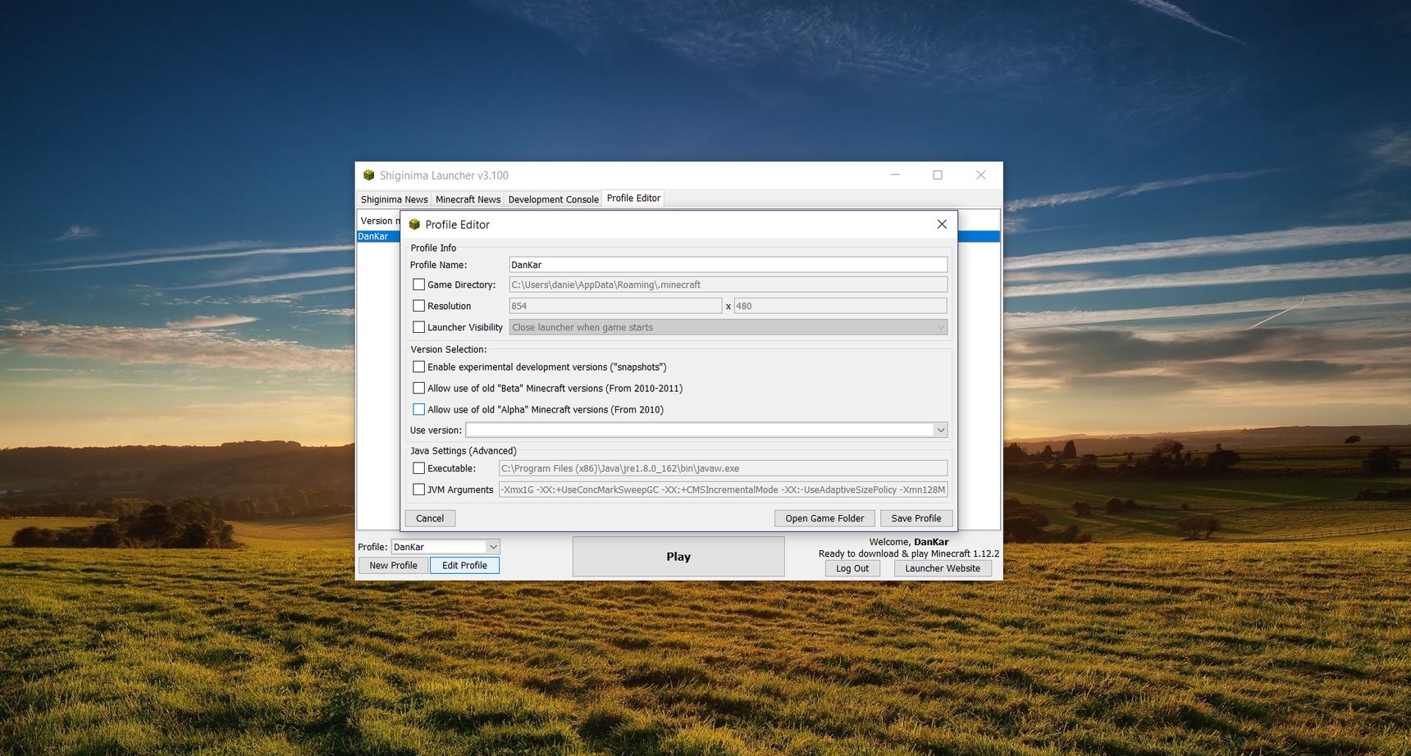Allow old Beta Minecraft versions checkbox
This screenshot has width=1411, height=756.
(418, 388)
